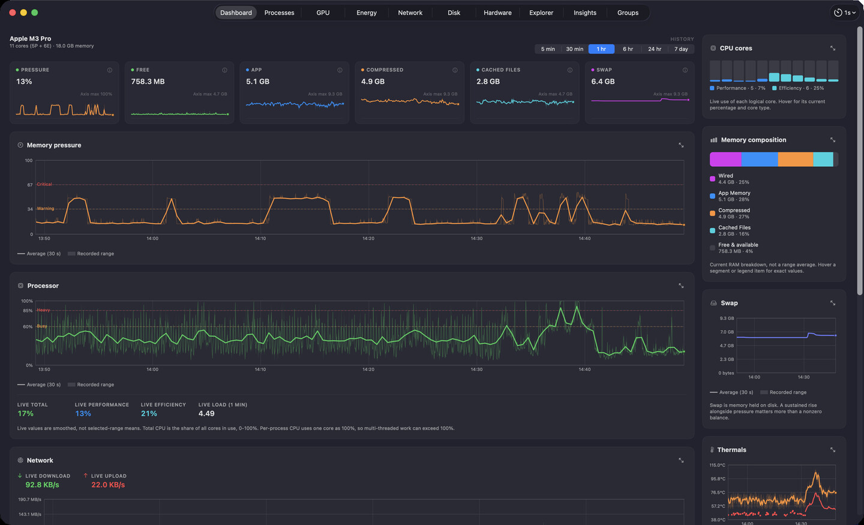Show info for the App memory card
This screenshot has height=525, width=864.
click(x=340, y=70)
